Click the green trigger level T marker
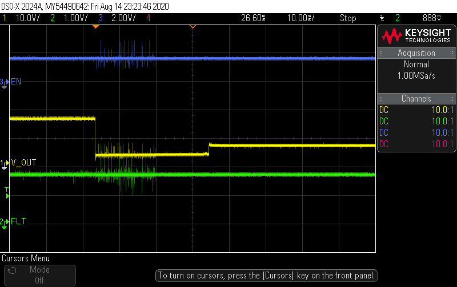The height and width of the screenshot is (287, 457). (x=7, y=193)
